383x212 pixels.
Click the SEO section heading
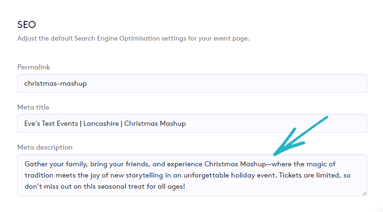point(27,24)
